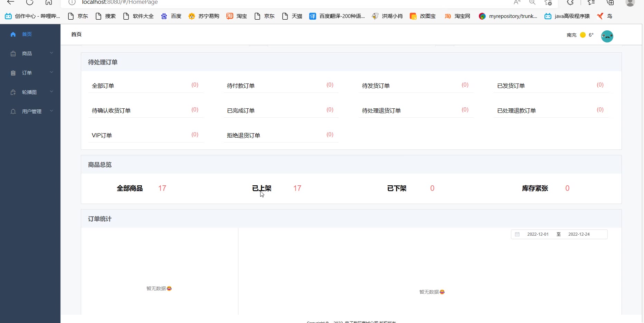
Task: Open the 淘宝网 bookmark
Action: coord(457,16)
